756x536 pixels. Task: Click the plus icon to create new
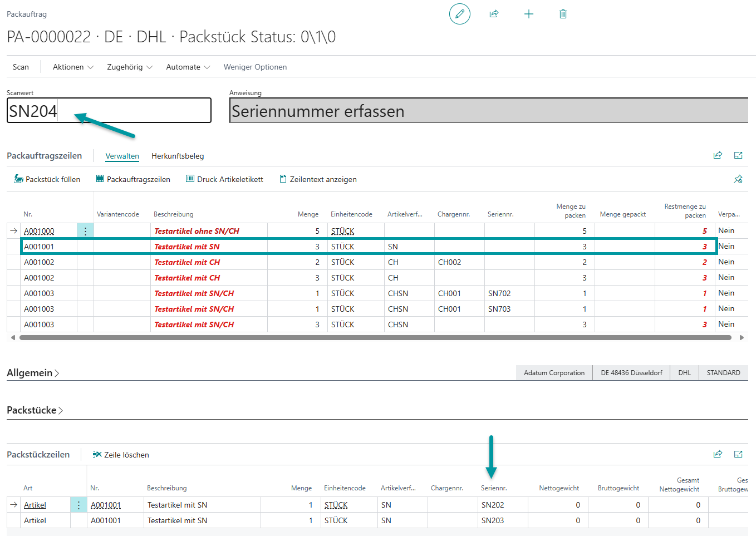point(528,14)
